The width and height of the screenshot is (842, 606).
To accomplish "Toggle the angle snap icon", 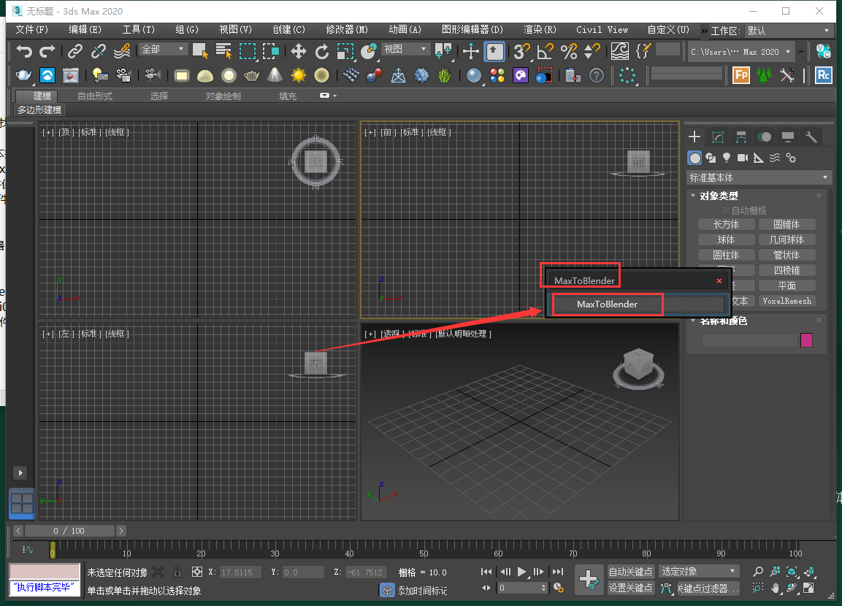I will [x=545, y=52].
